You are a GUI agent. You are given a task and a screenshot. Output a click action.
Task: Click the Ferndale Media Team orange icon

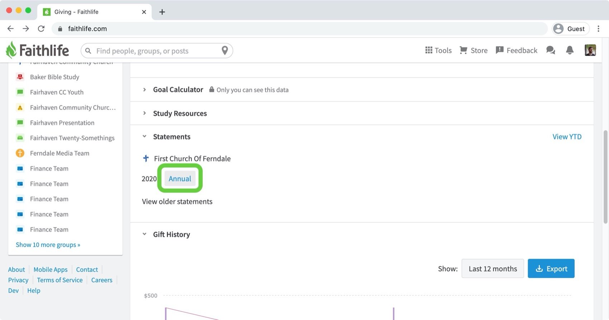coord(20,153)
